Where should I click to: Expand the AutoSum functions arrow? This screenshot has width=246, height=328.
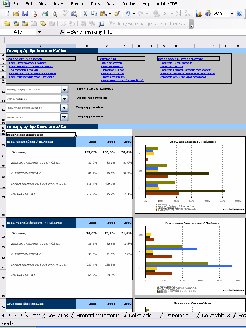point(172,14)
